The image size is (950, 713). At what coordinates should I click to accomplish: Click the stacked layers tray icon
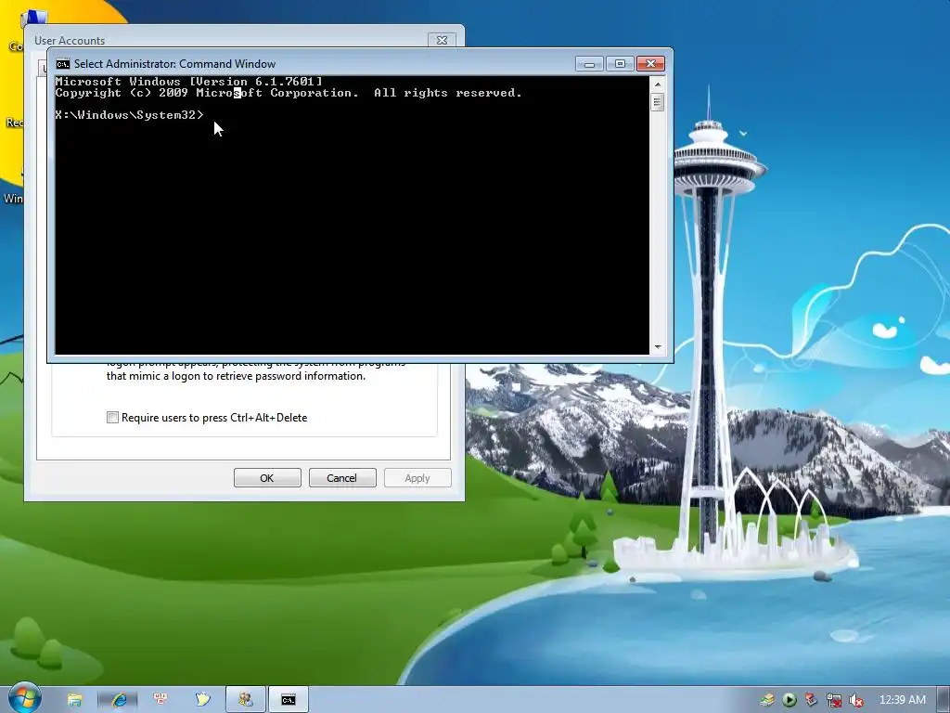767,700
